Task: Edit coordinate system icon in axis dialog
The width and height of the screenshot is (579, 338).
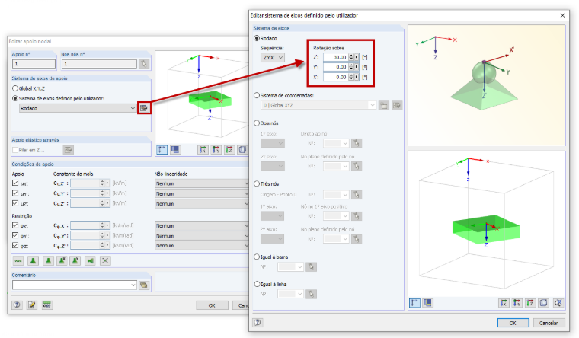Action: 397,106
